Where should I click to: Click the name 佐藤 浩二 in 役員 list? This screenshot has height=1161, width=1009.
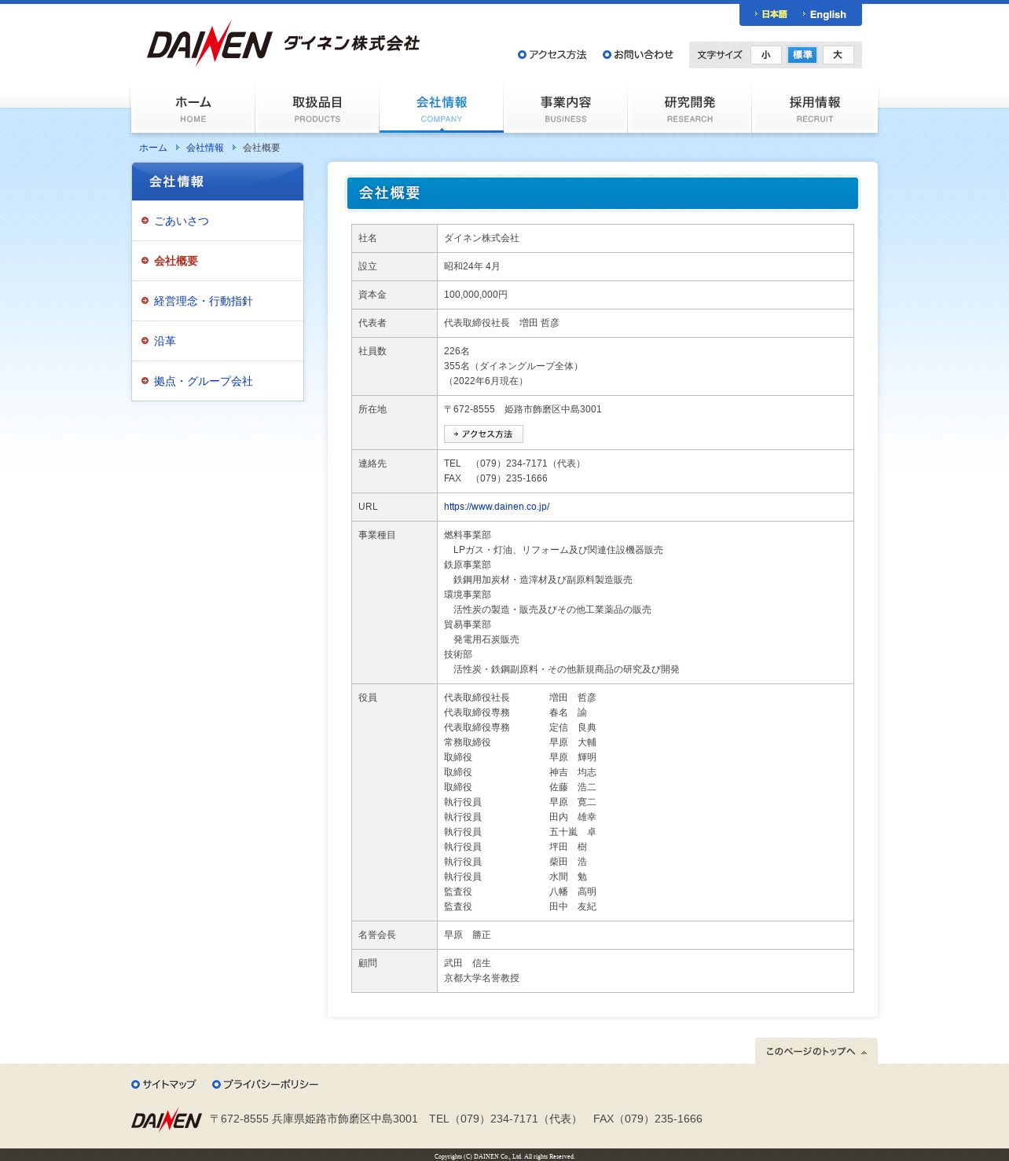coord(573,787)
